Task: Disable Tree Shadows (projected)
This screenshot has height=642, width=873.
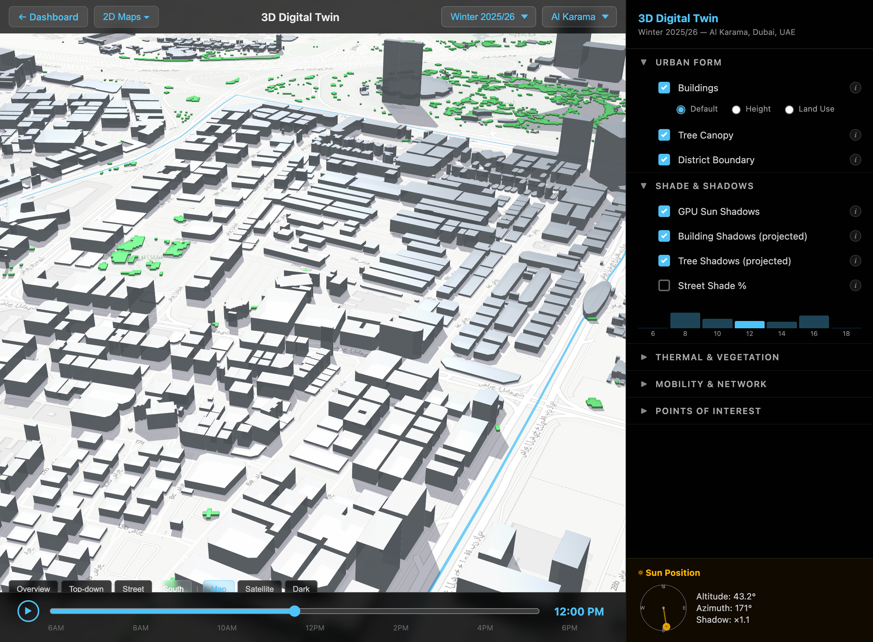Action: click(x=664, y=261)
